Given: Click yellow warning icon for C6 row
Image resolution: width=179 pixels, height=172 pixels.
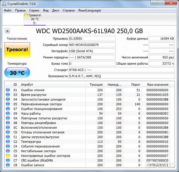Looking at the screenshot, I should point(8,156).
